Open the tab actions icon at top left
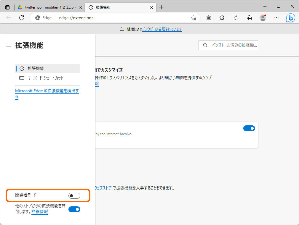 tap(7, 7)
